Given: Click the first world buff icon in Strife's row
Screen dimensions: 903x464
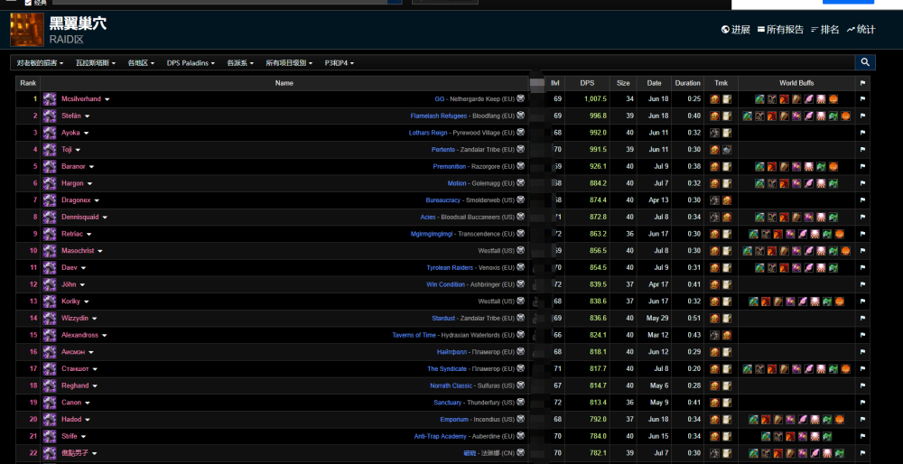Looking at the screenshot, I should tap(766, 436).
